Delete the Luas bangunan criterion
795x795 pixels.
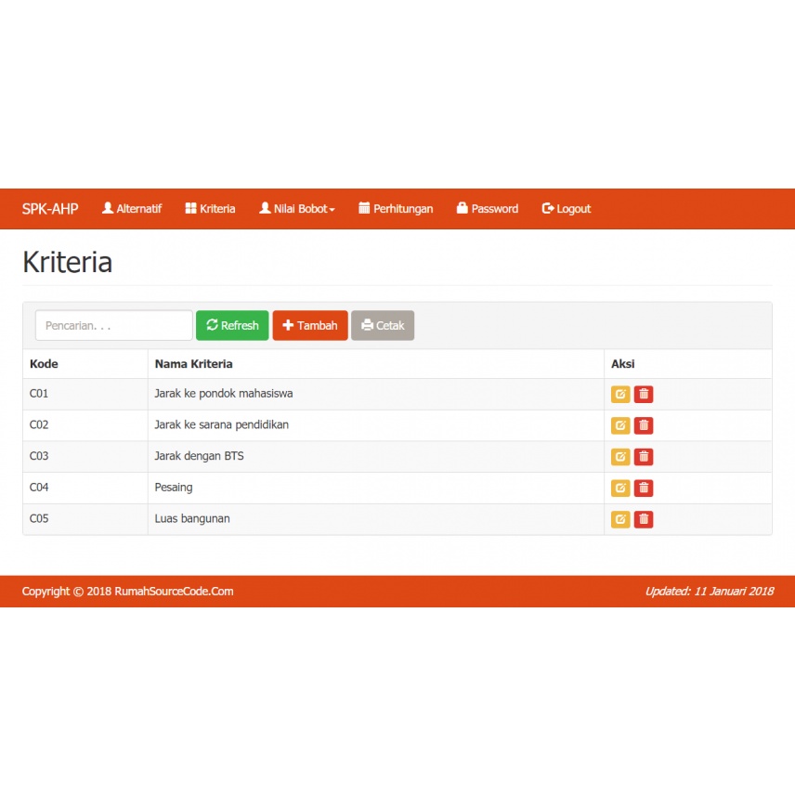pos(644,519)
